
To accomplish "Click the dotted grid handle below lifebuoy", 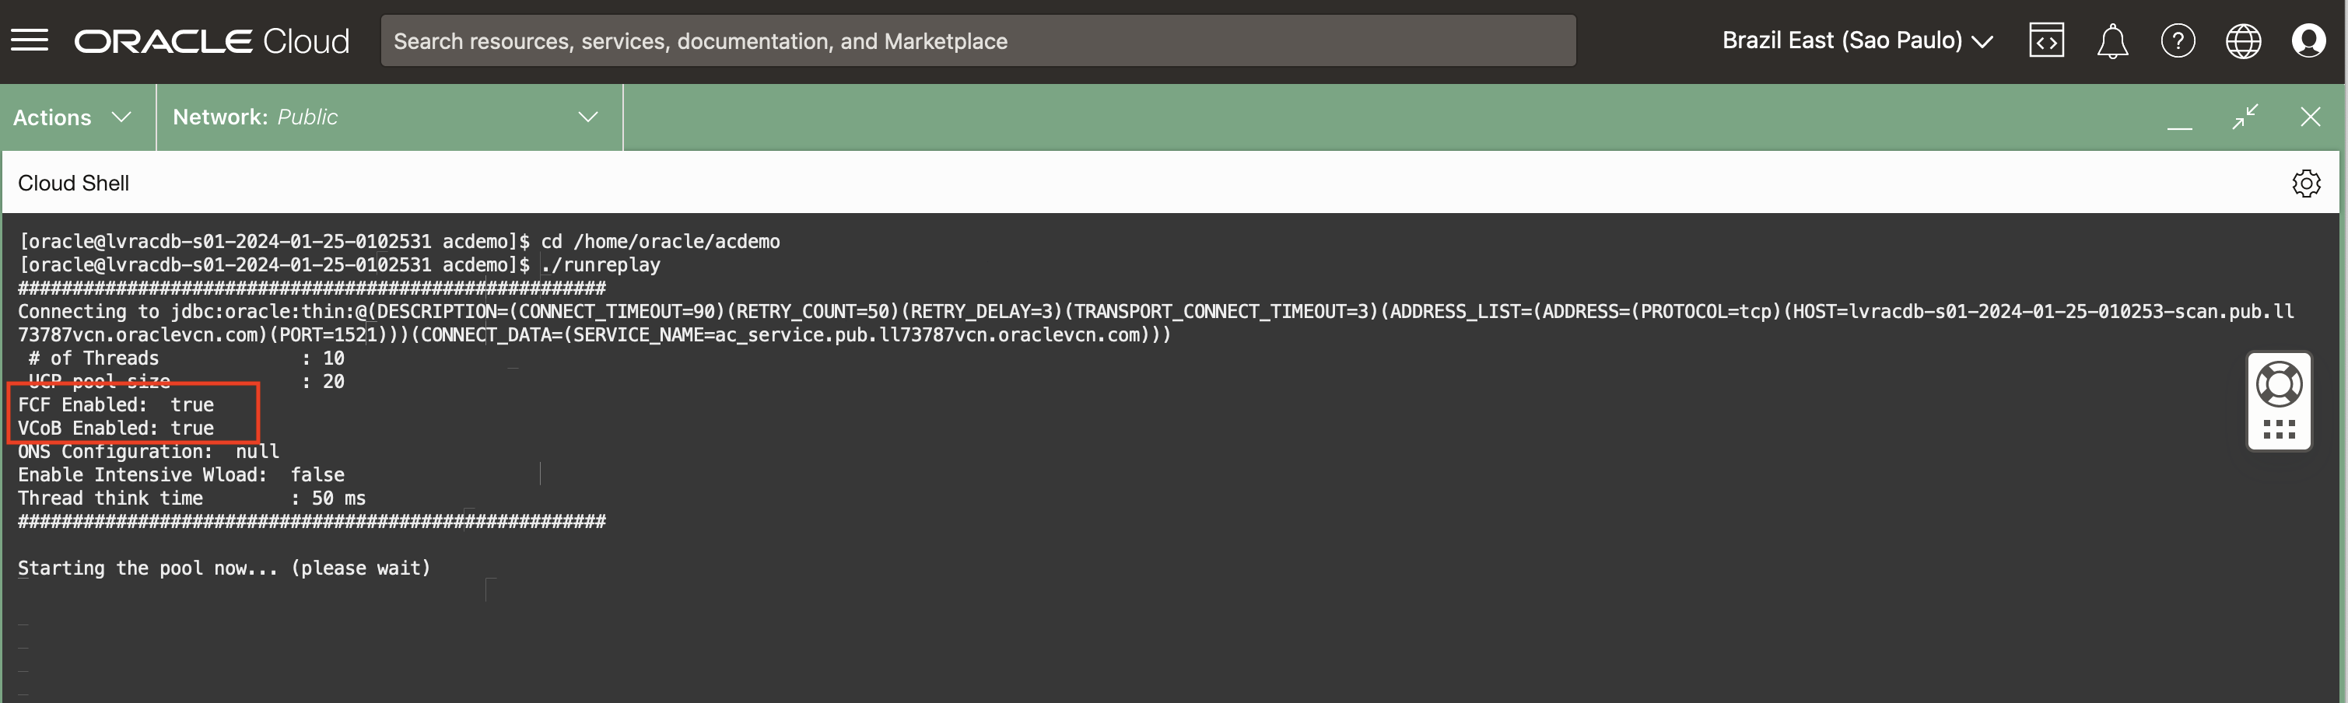I will click(2278, 430).
